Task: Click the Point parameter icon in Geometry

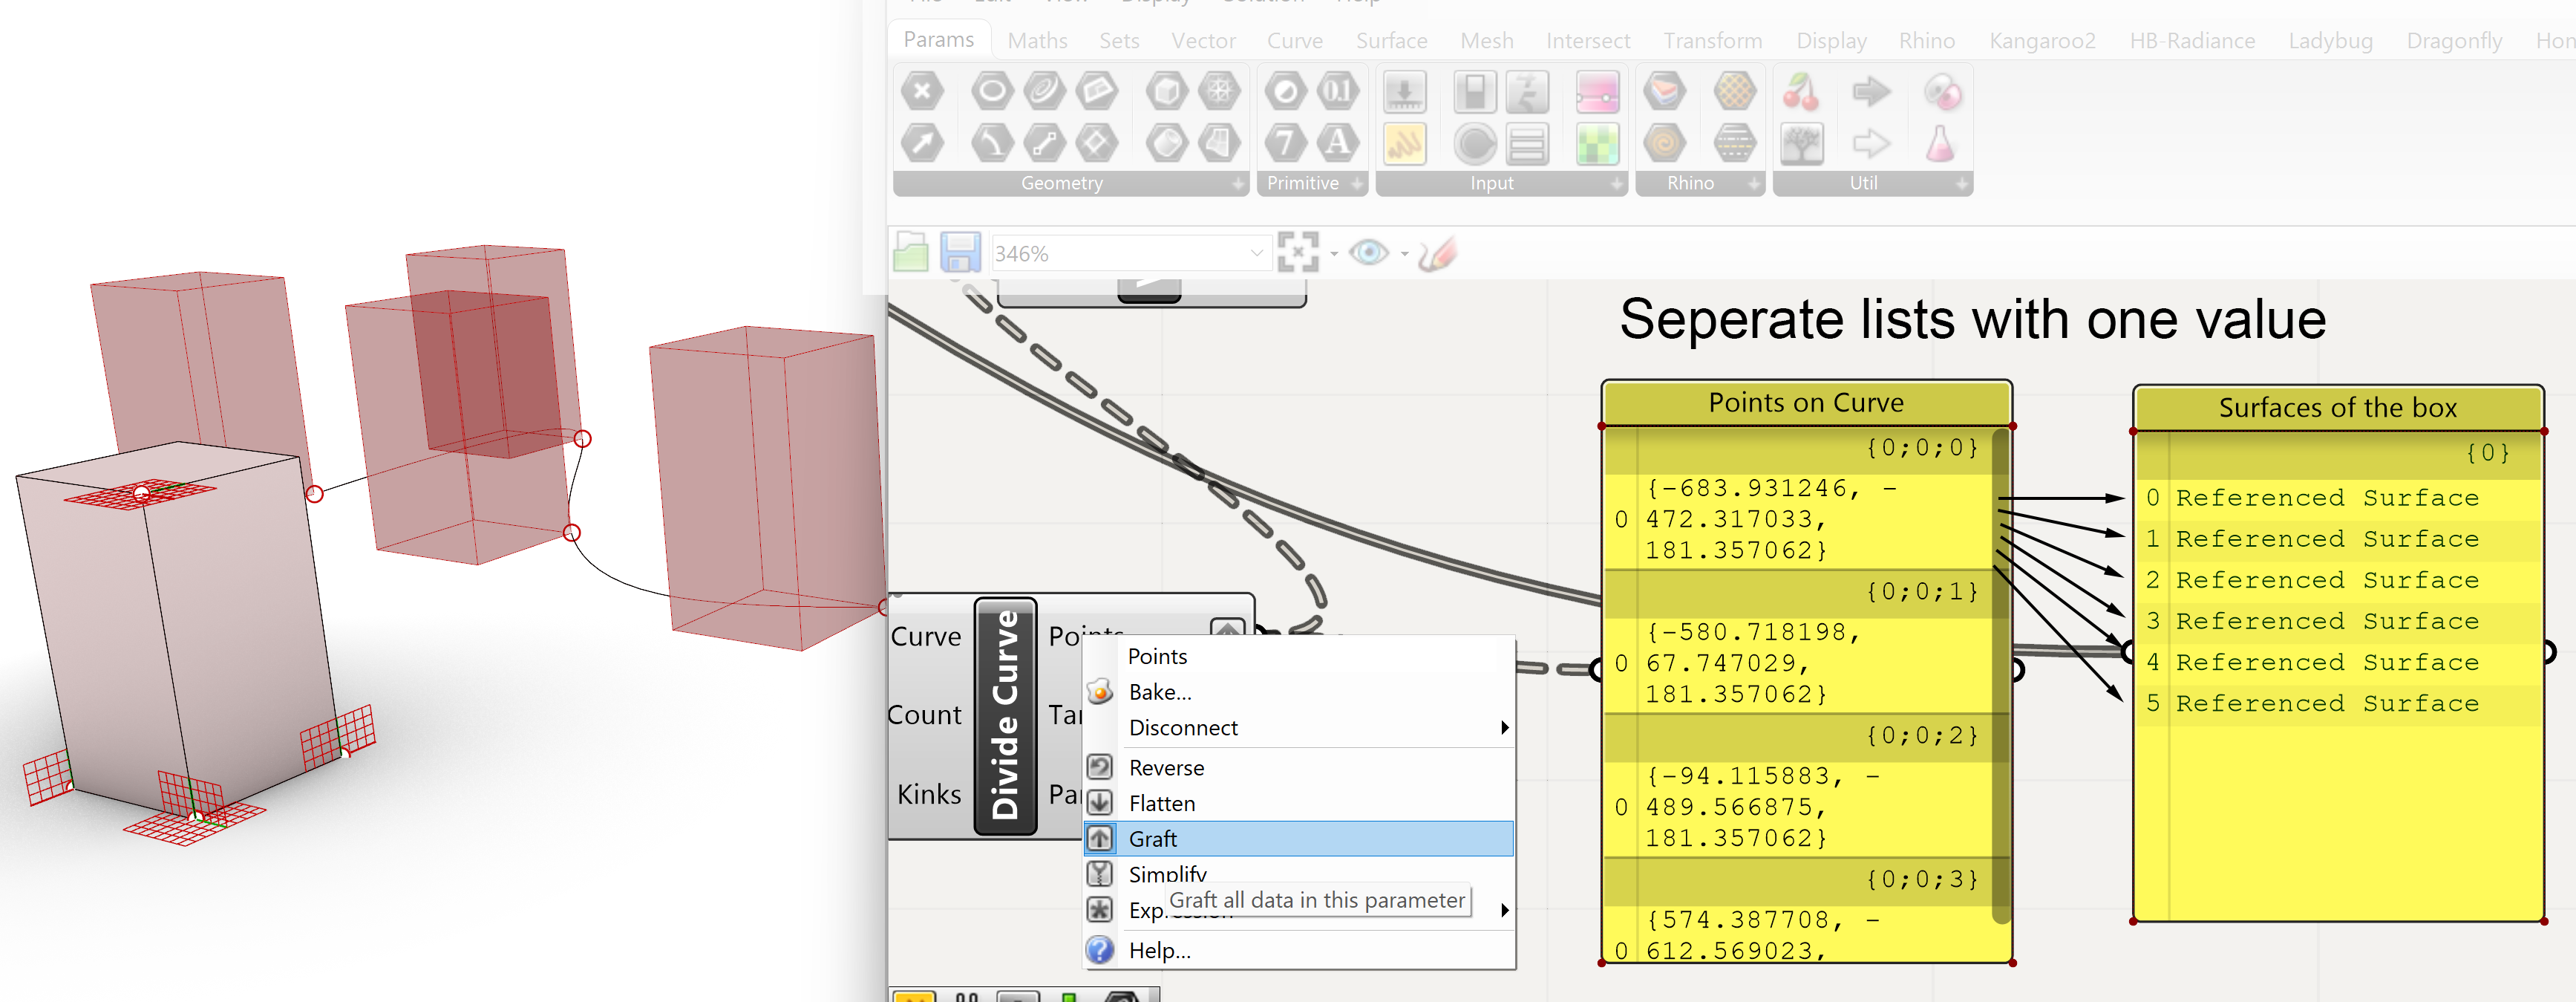Action: click(x=922, y=92)
